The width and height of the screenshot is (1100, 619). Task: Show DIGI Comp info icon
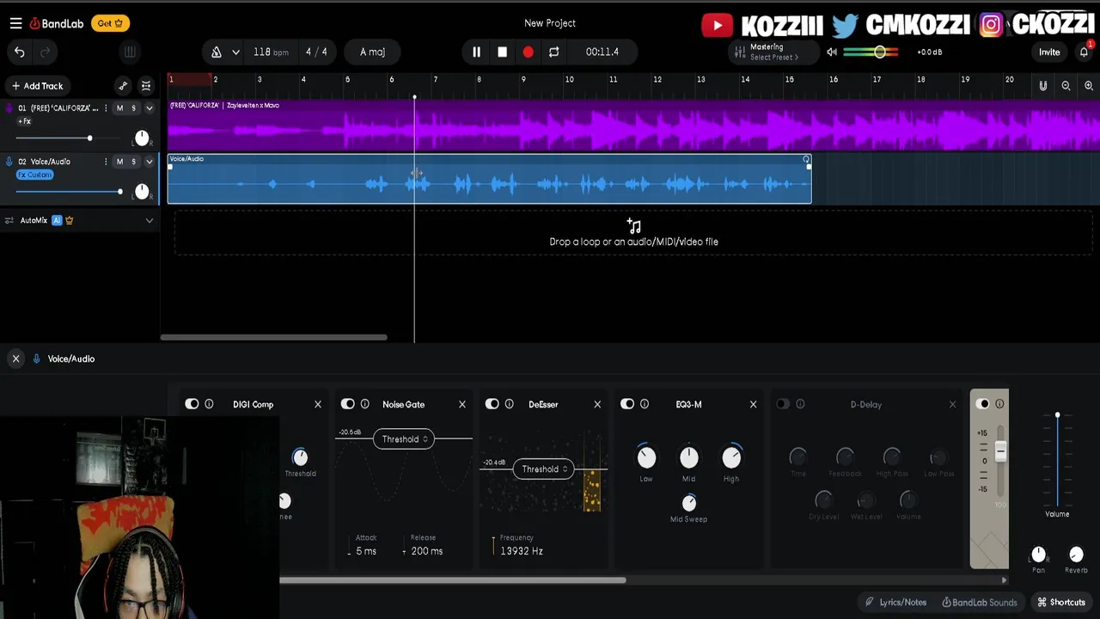pyautogui.click(x=209, y=404)
